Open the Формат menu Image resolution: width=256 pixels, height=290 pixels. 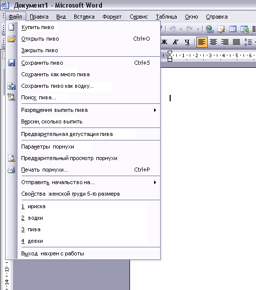point(112,17)
